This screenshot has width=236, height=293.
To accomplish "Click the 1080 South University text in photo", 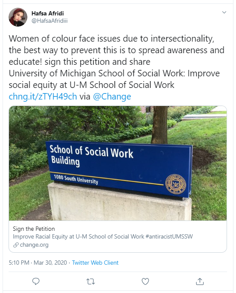I will 76,179.
